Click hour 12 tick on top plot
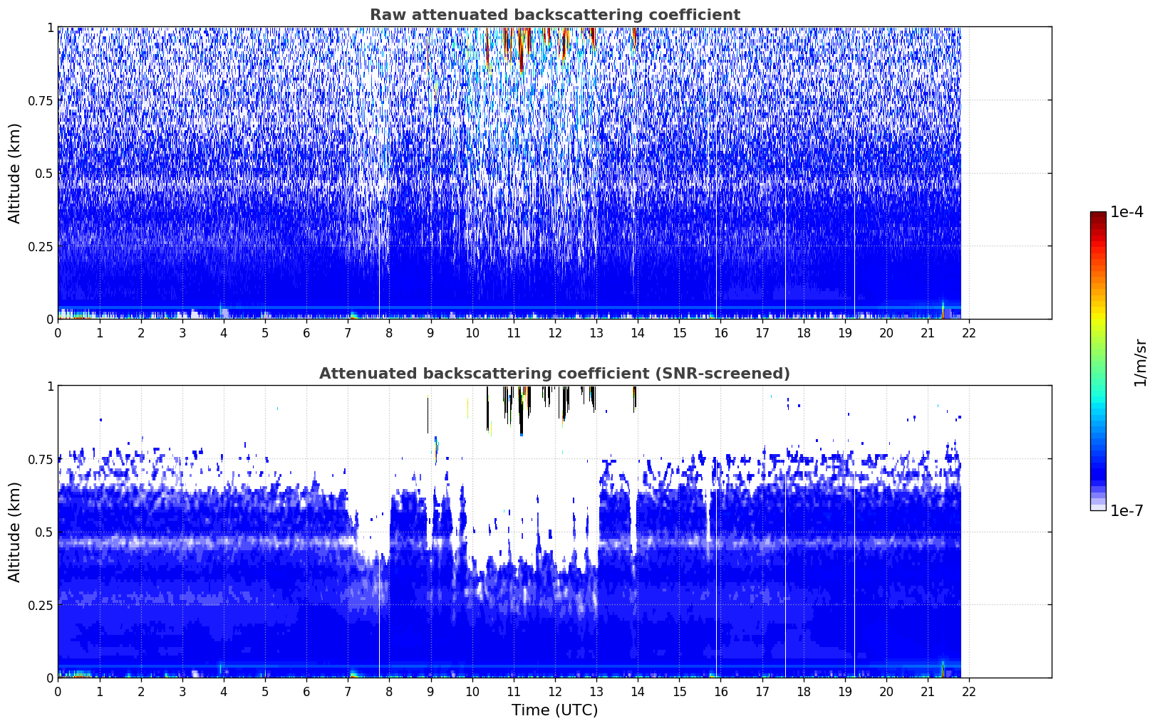 pyautogui.click(x=555, y=333)
